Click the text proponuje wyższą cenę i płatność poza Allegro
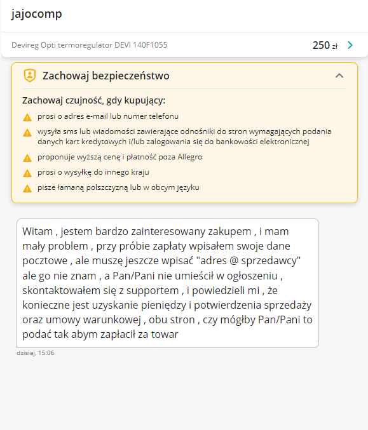The image size is (368, 430). [120, 157]
